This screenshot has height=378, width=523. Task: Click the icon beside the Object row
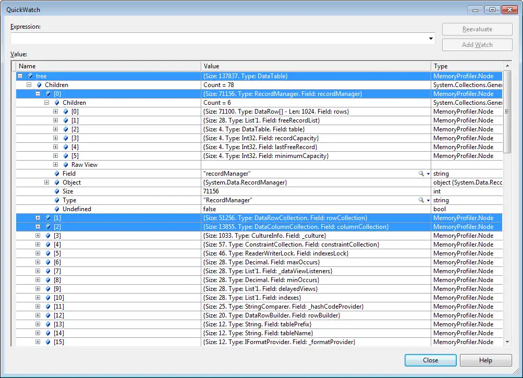[x=57, y=182]
